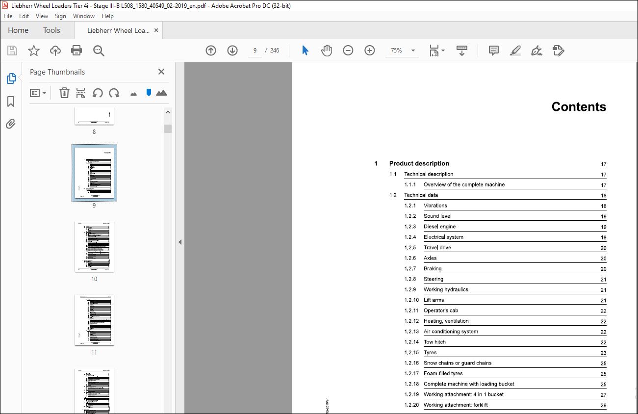Switch to the Home tab
The width and height of the screenshot is (638, 414).
18,30
